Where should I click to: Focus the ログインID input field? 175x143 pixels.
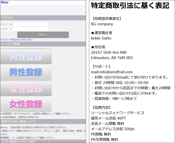pos(24,24)
